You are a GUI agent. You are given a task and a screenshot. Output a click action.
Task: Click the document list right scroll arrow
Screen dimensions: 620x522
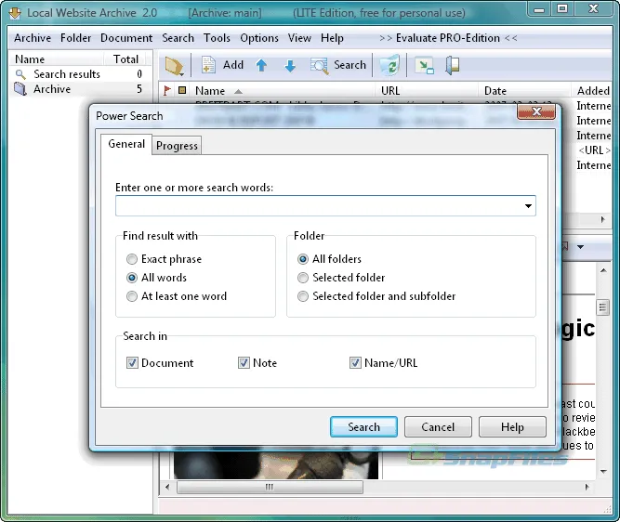[x=602, y=219]
